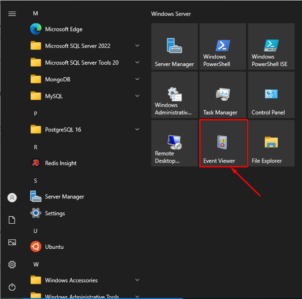The height and width of the screenshot is (299, 302).
Task: Expand the MySQL folder chevron
Action: pyautogui.click(x=138, y=96)
